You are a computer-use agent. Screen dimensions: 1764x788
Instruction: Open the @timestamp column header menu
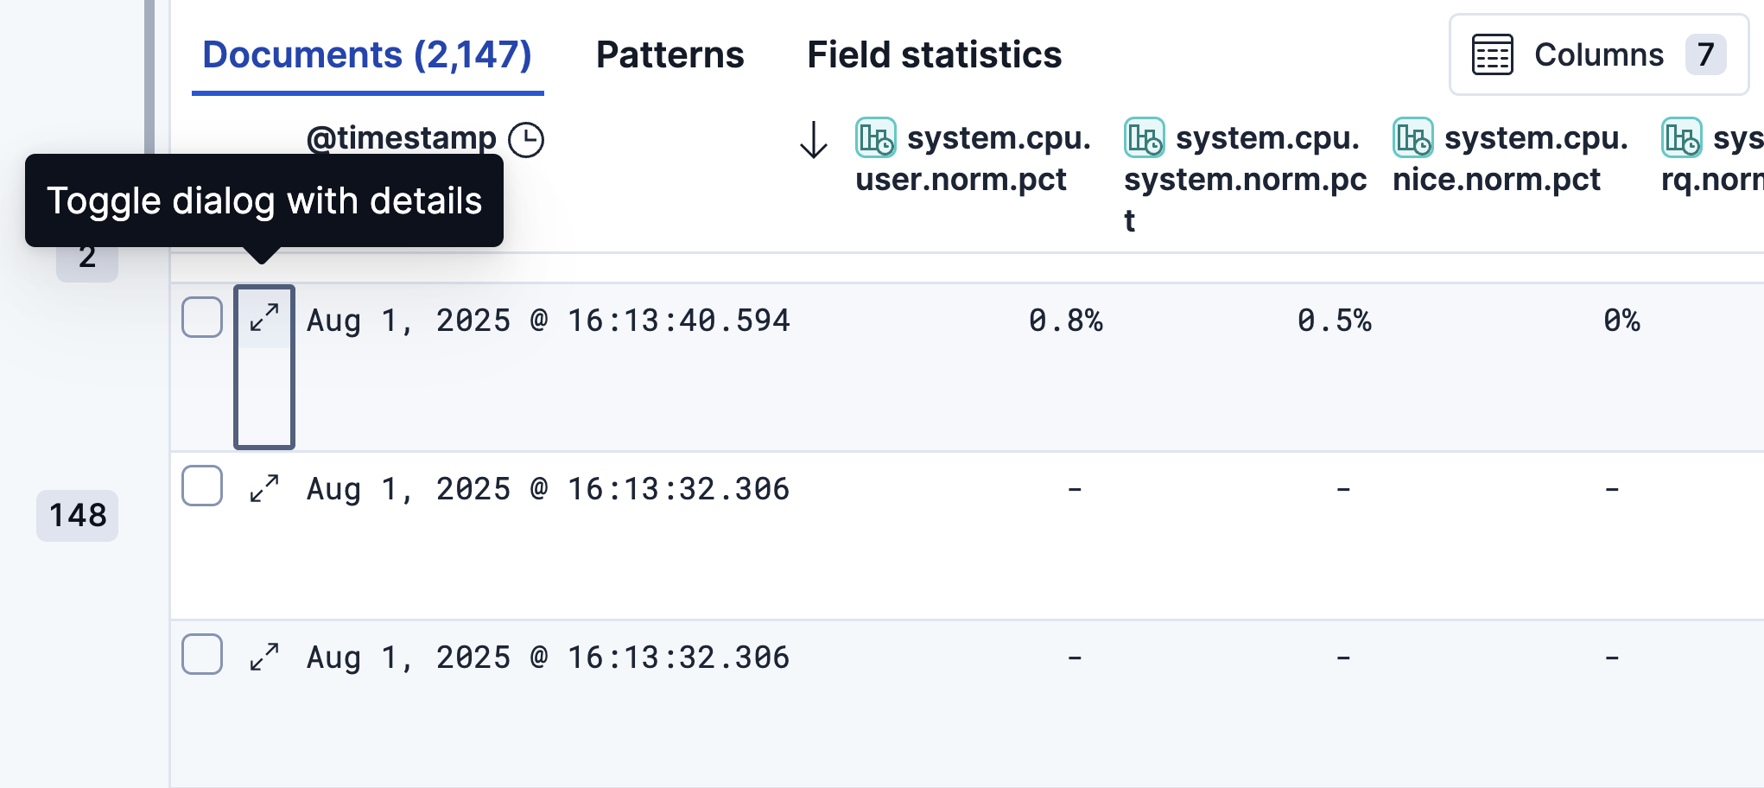point(402,138)
